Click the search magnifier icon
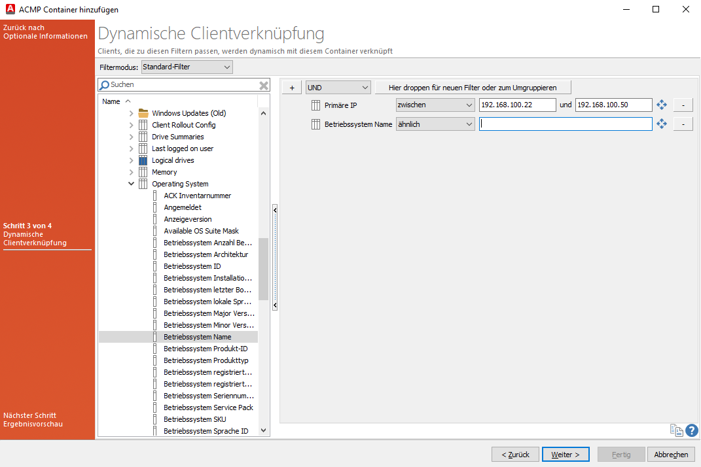The height and width of the screenshot is (467, 701). [105, 85]
